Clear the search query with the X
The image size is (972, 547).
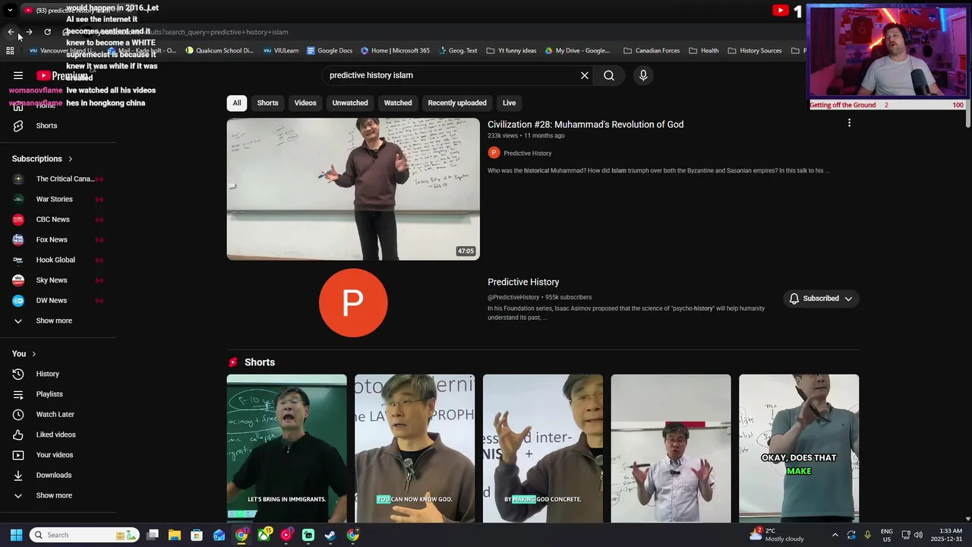[585, 75]
